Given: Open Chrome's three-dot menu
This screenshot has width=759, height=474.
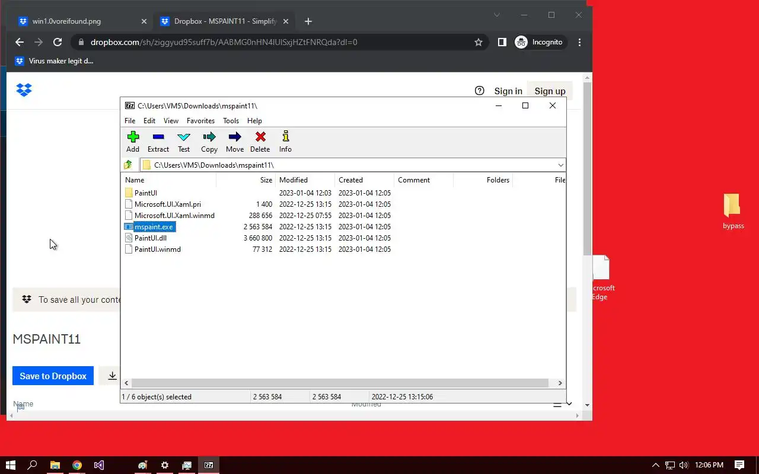Looking at the screenshot, I should [x=579, y=42].
